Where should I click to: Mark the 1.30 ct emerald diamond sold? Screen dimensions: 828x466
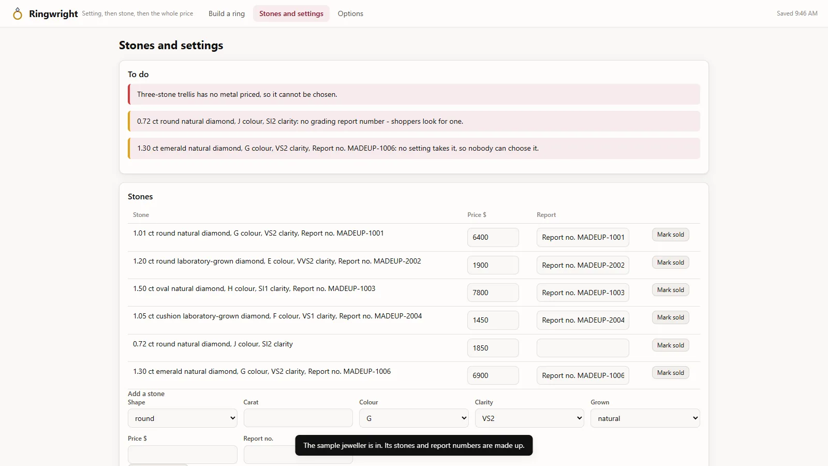click(x=670, y=373)
